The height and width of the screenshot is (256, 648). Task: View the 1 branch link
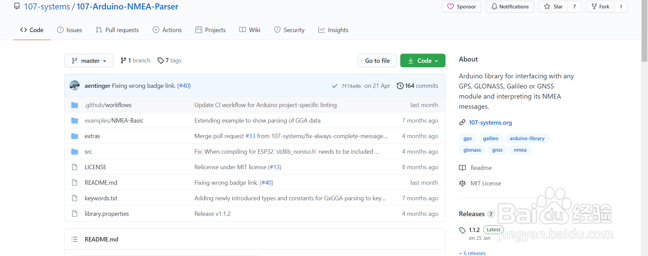[x=135, y=60]
